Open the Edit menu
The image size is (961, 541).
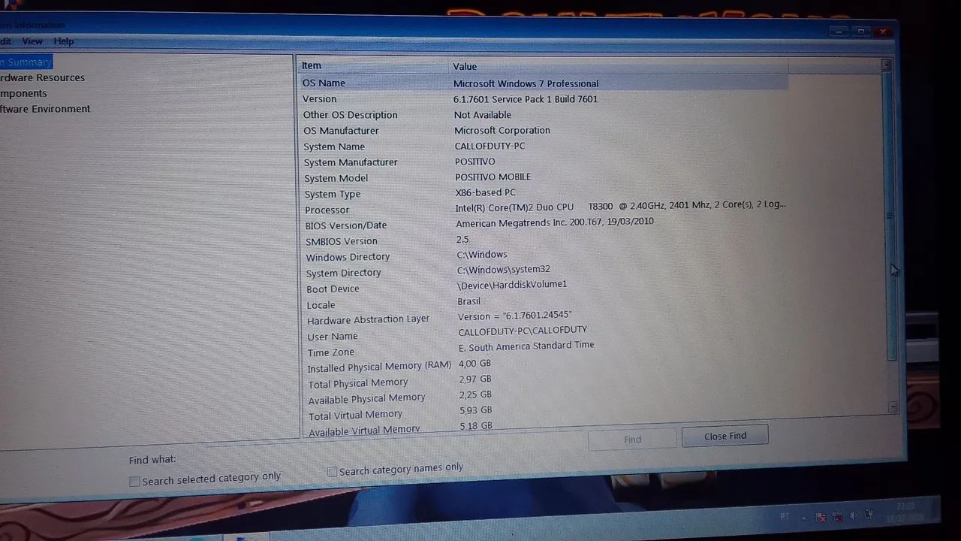pyautogui.click(x=5, y=41)
